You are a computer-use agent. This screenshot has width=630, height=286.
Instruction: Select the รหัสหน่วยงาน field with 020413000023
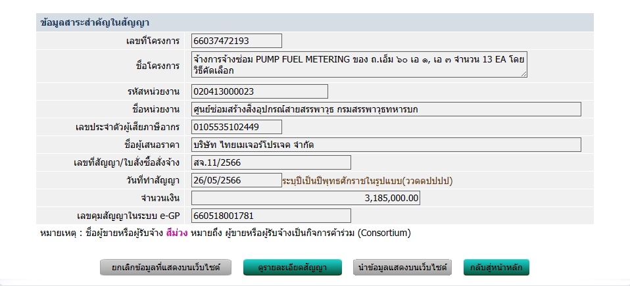259,91
